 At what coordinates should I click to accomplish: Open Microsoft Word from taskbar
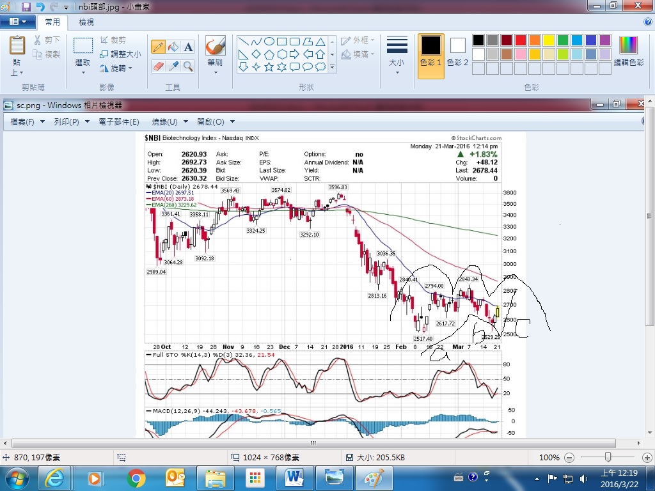coord(295,478)
